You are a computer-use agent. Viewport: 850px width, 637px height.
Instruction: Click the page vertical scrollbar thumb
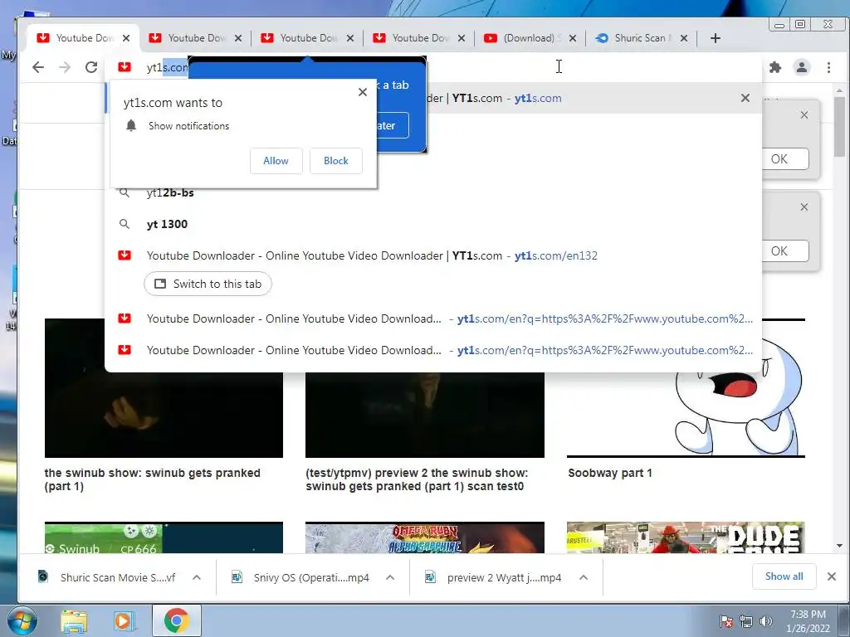tap(839, 126)
